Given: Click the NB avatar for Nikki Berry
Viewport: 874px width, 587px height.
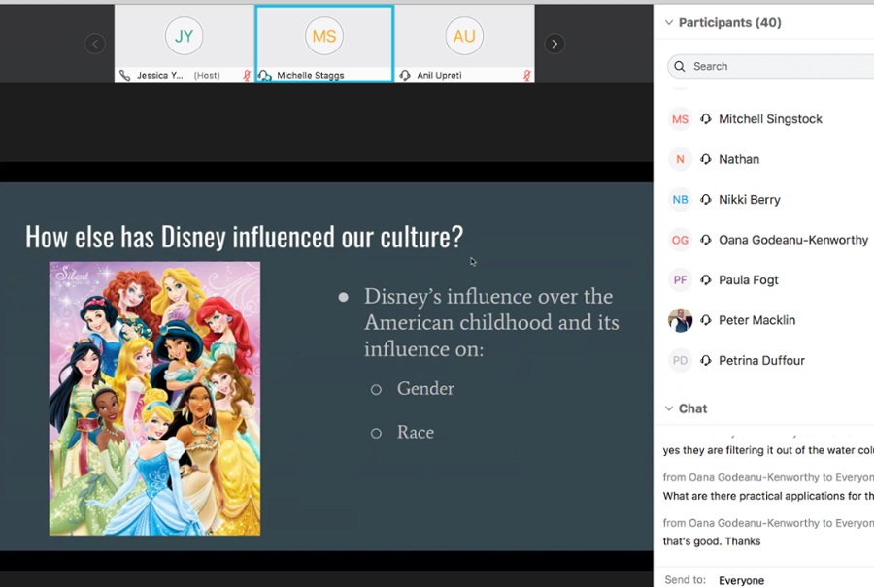Looking at the screenshot, I should [680, 199].
